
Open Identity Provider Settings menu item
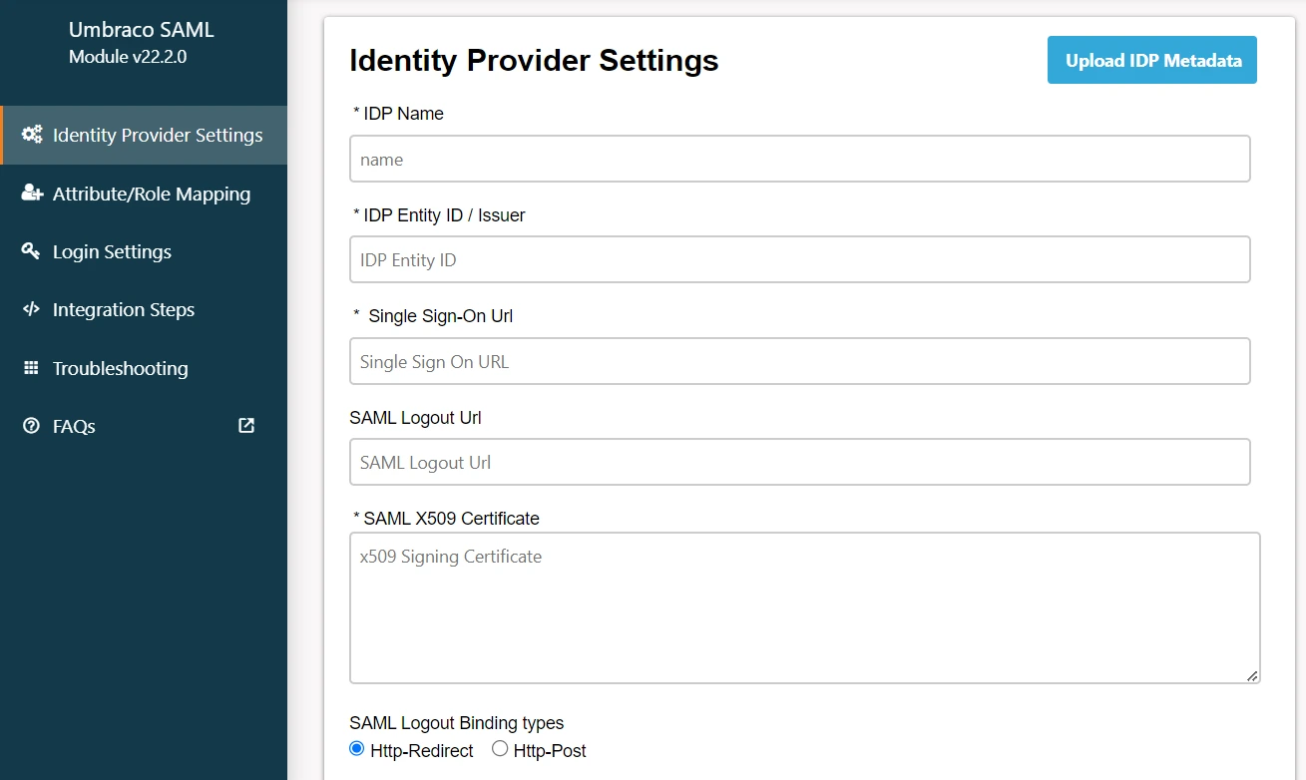pyautogui.click(x=144, y=135)
